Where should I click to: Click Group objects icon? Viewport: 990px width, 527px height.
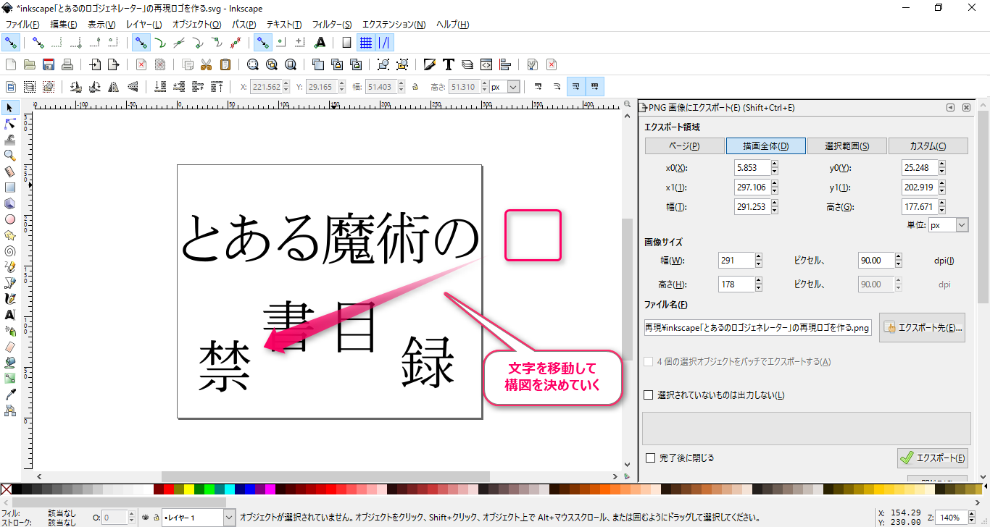click(383, 64)
